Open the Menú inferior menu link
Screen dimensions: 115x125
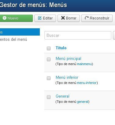pyautogui.click(x=67, y=78)
